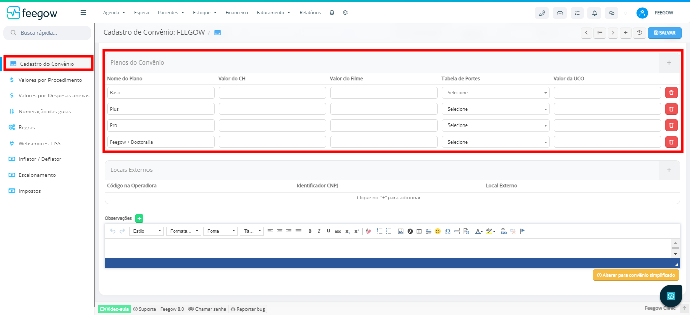This screenshot has height=315, width=690.
Task: Toggle the hamburger sidebar menu
Action: (83, 13)
